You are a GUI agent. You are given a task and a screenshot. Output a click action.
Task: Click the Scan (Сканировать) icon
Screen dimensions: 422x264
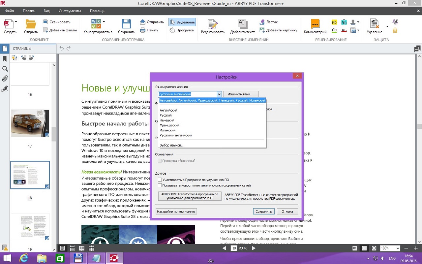(45, 22)
